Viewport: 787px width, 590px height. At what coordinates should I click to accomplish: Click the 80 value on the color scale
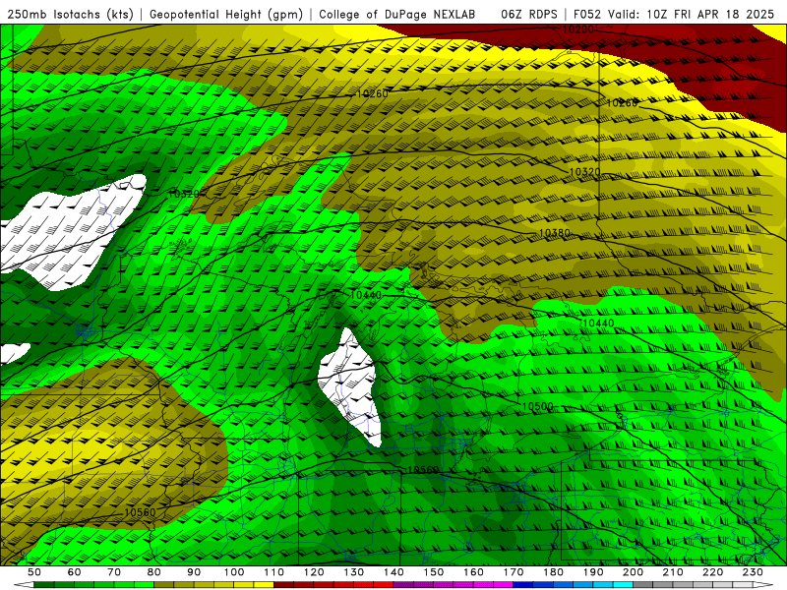click(x=154, y=572)
